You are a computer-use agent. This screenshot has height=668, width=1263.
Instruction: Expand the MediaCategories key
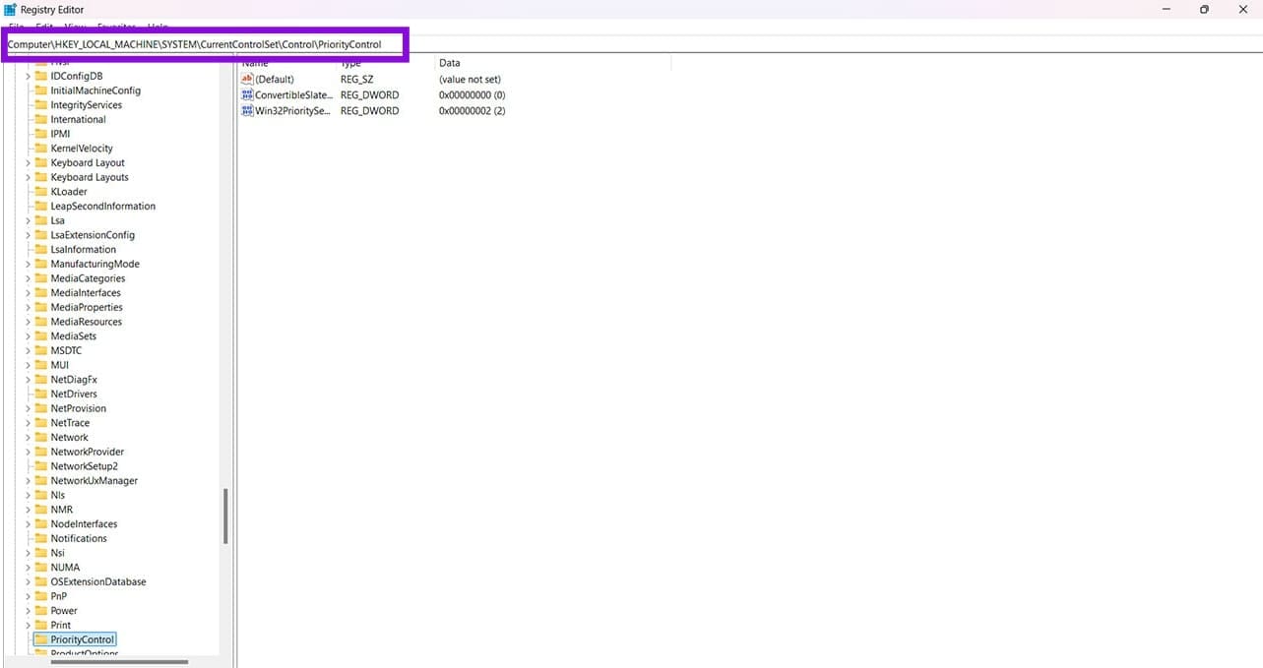click(29, 278)
